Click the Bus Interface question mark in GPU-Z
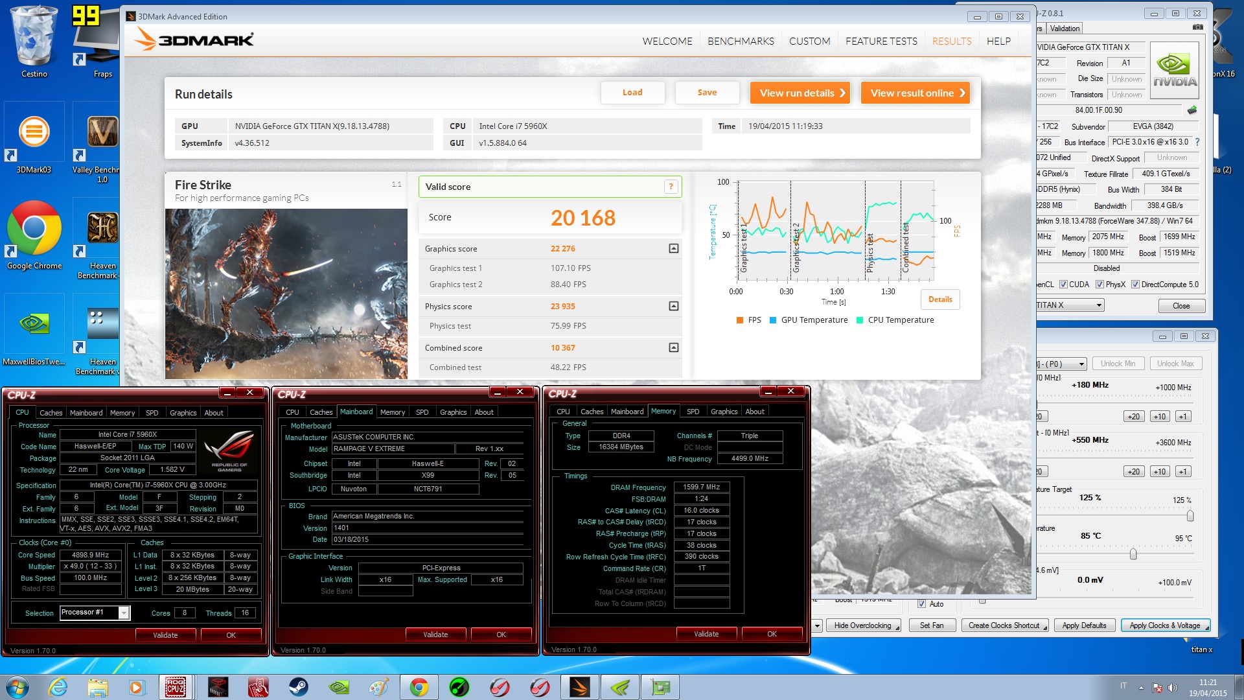This screenshot has height=700, width=1244. (x=1197, y=142)
